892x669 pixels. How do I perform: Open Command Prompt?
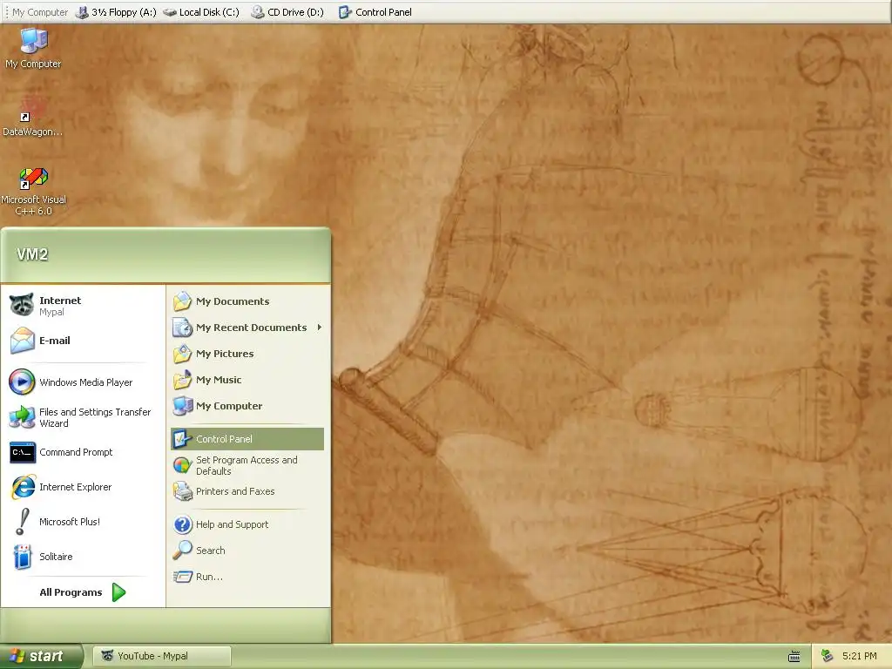tap(83, 452)
